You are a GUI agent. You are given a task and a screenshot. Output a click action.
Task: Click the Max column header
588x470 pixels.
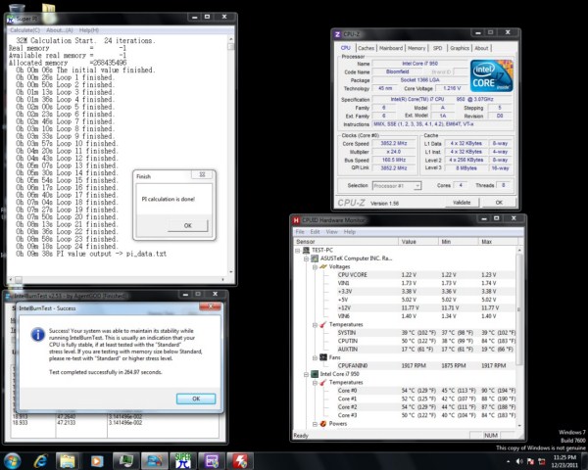(498, 242)
